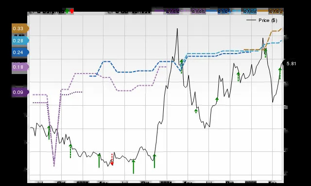Screen dimensions: 311x186
Task: Select the green surprise arrow beside the 5.81 label
Action: click(x=280, y=74)
